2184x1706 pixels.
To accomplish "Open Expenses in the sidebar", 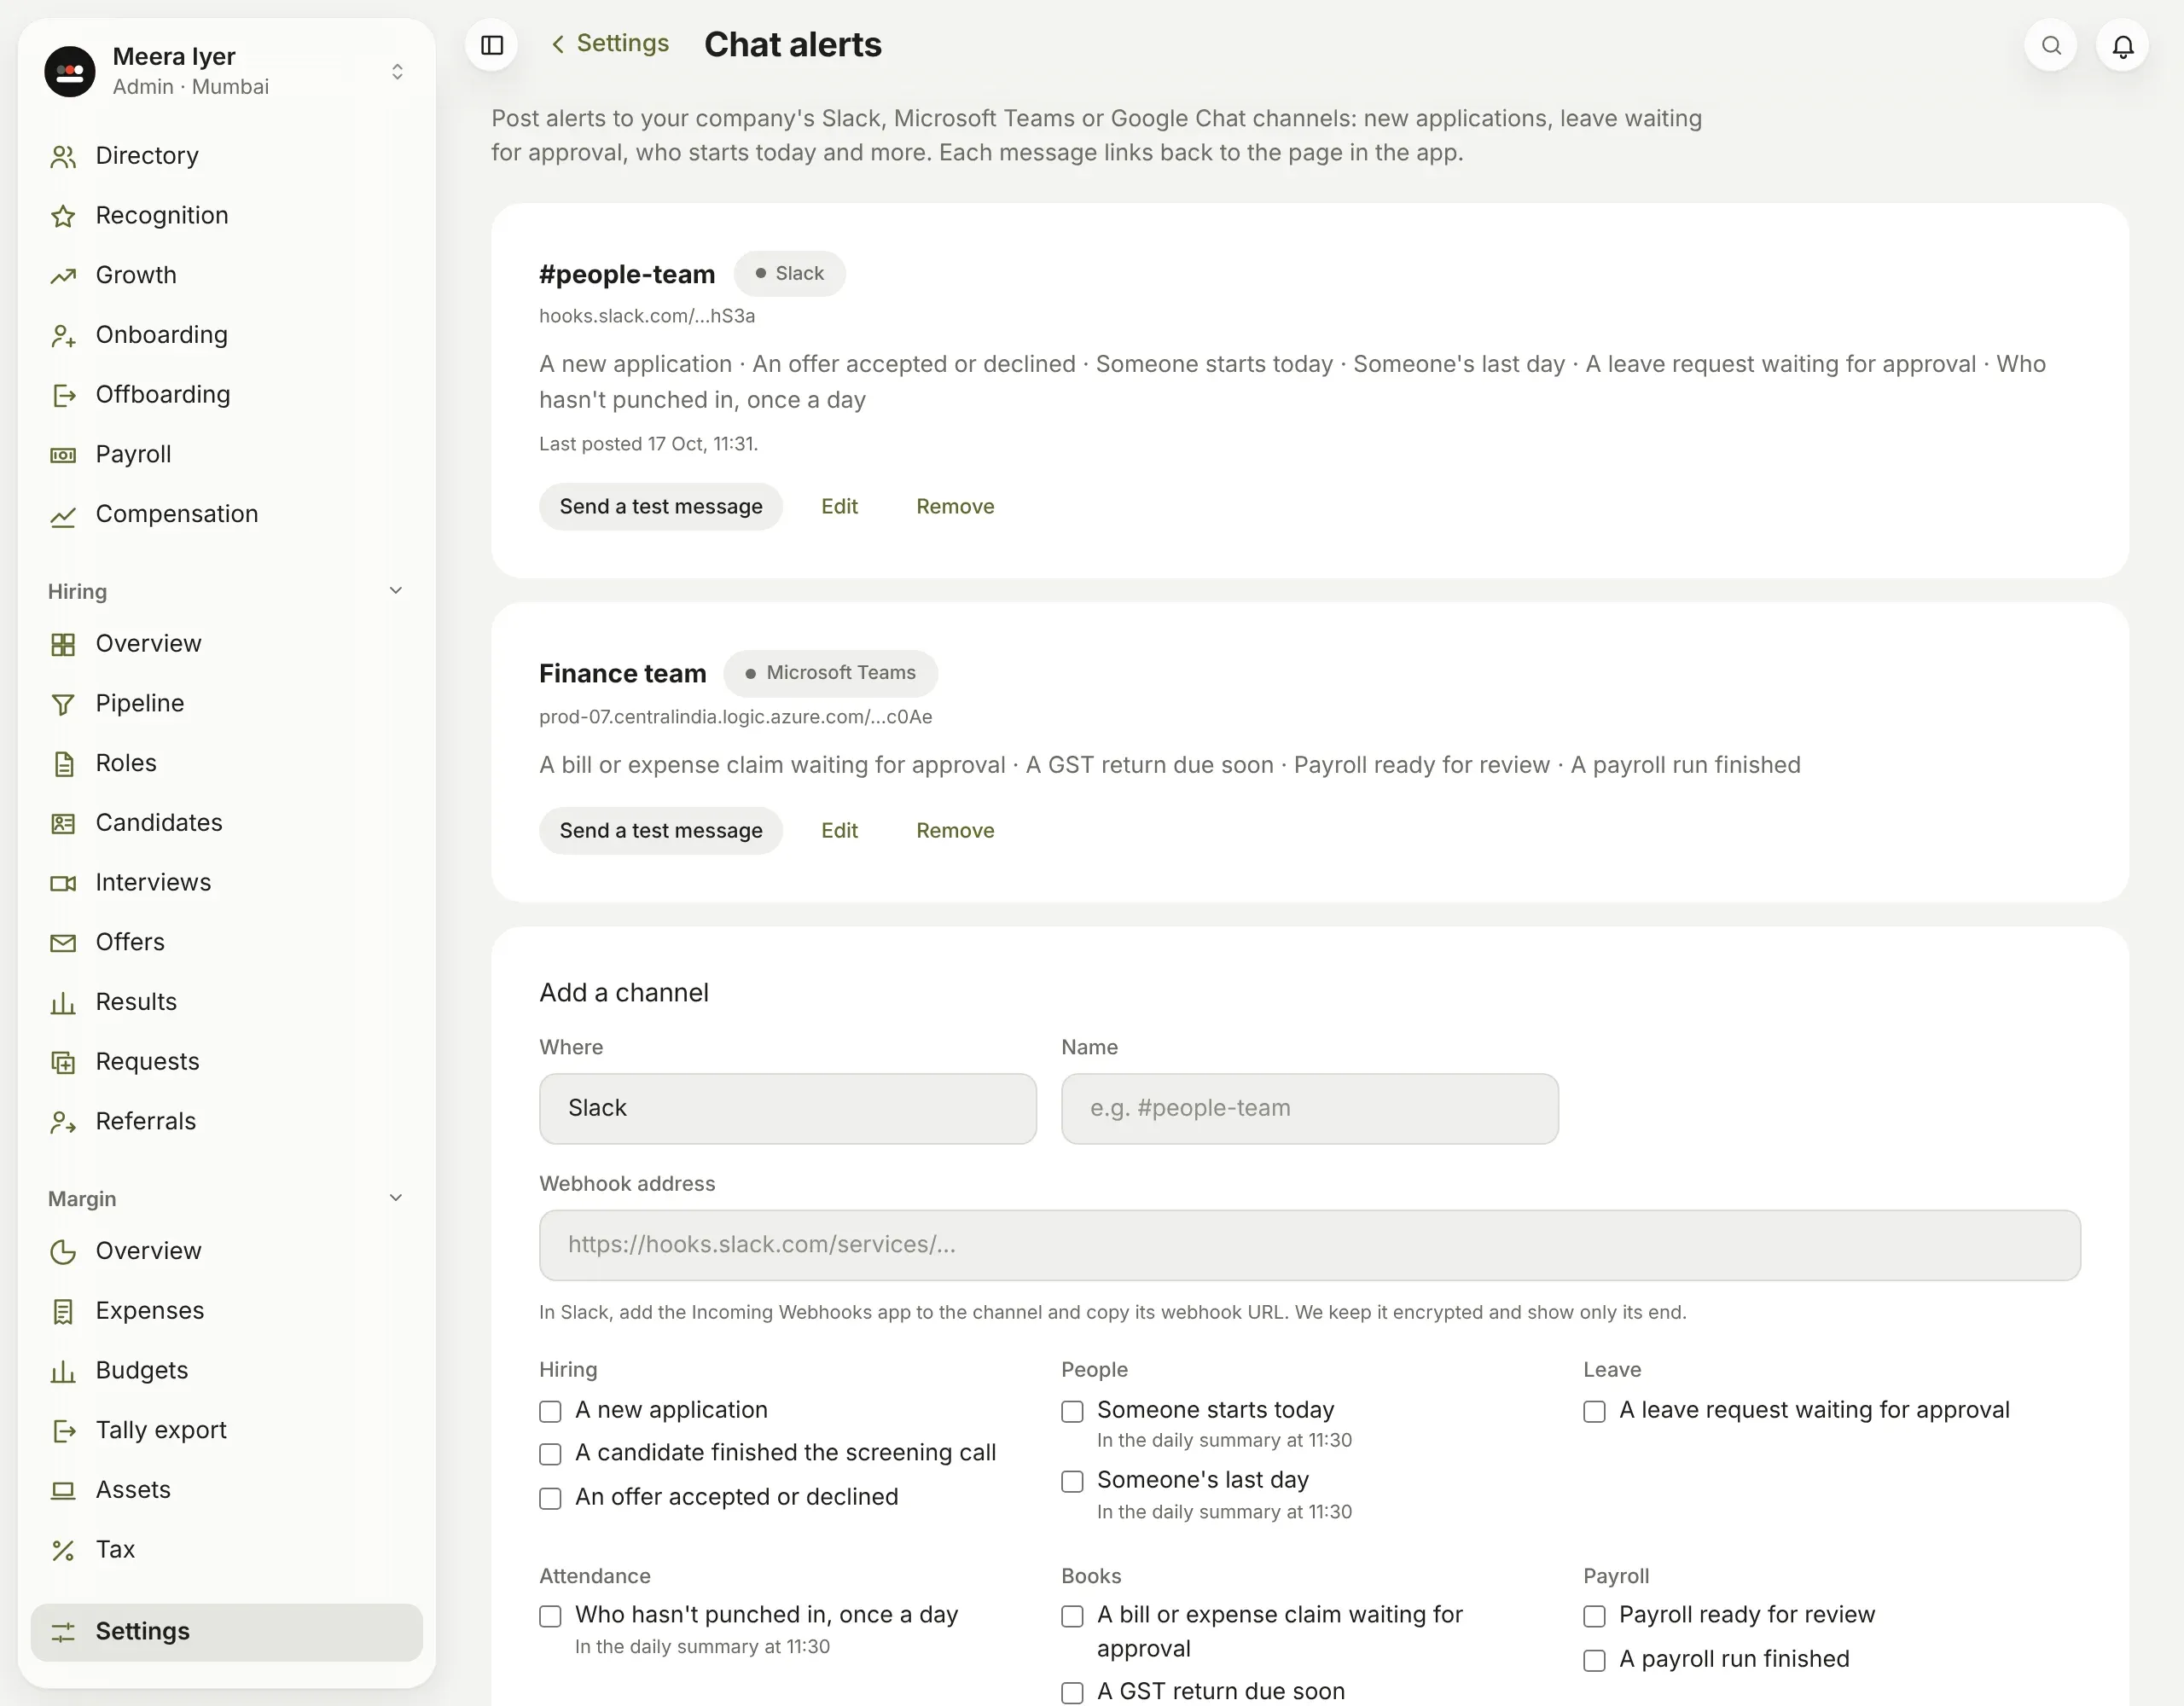I will pyautogui.click(x=227, y=1311).
